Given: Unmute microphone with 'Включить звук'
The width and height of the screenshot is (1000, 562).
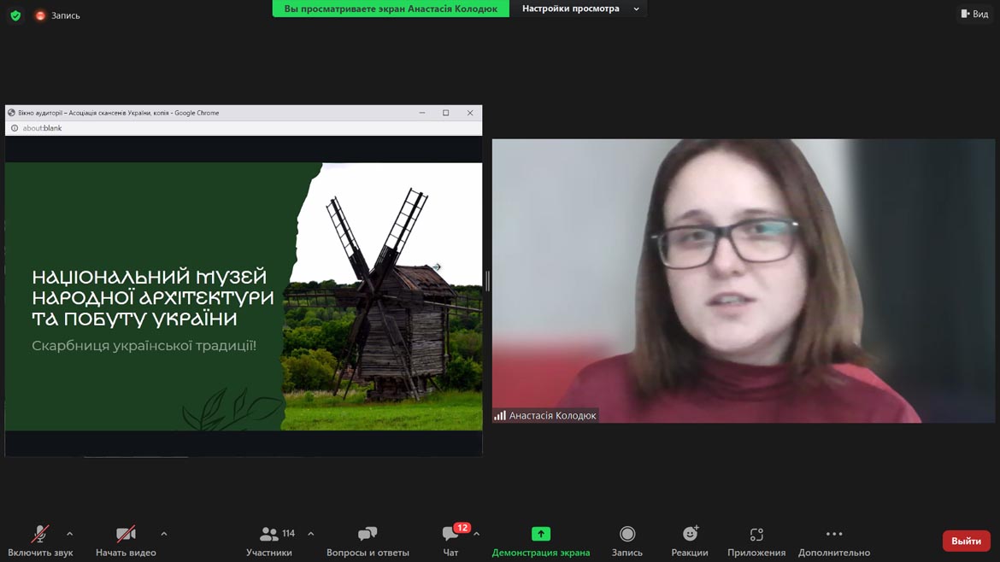Looking at the screenshot, I should pyautogui.click(x=40, y=541).
